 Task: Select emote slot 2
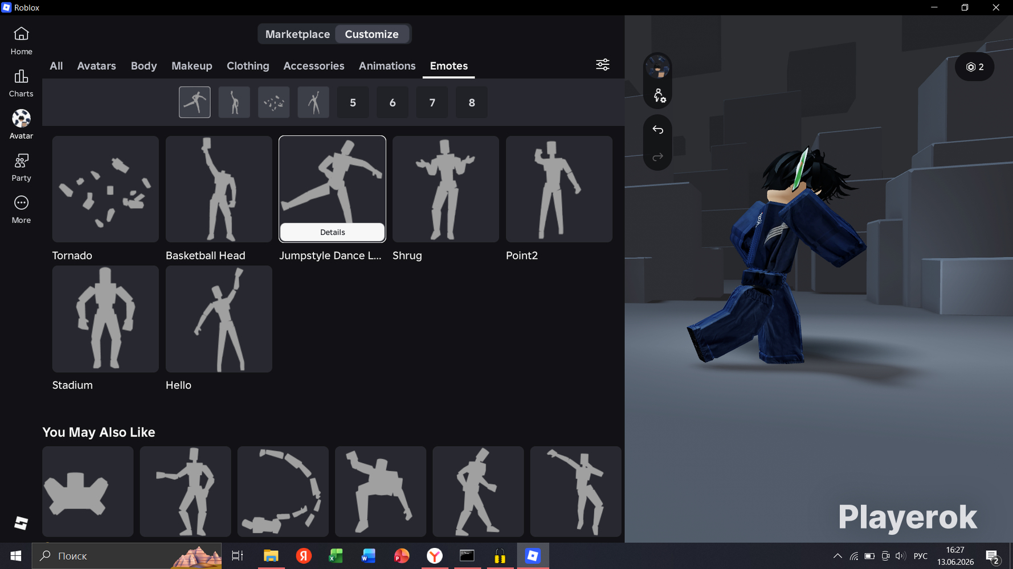click(234, 102)
